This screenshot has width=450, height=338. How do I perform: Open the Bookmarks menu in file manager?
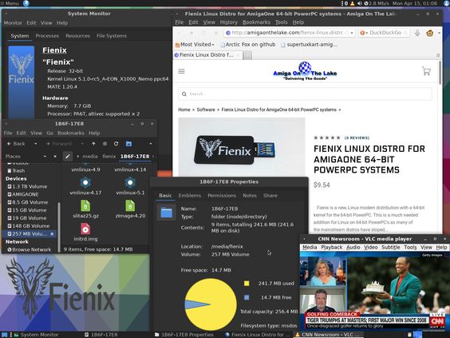pos(71,133)
